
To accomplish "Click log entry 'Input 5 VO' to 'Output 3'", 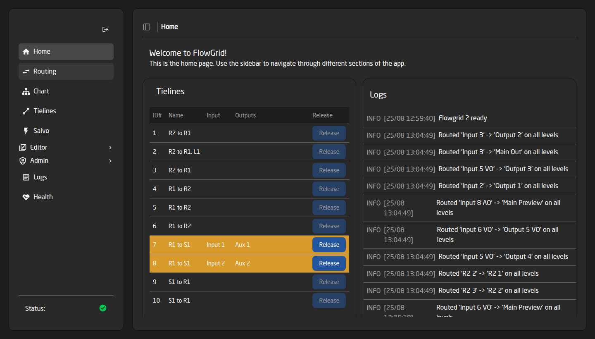I will point(469,169).
